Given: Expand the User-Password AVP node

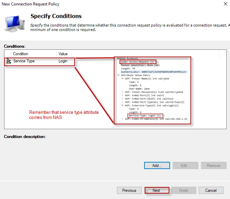Looking at the screenshot, I should (122, 92).
